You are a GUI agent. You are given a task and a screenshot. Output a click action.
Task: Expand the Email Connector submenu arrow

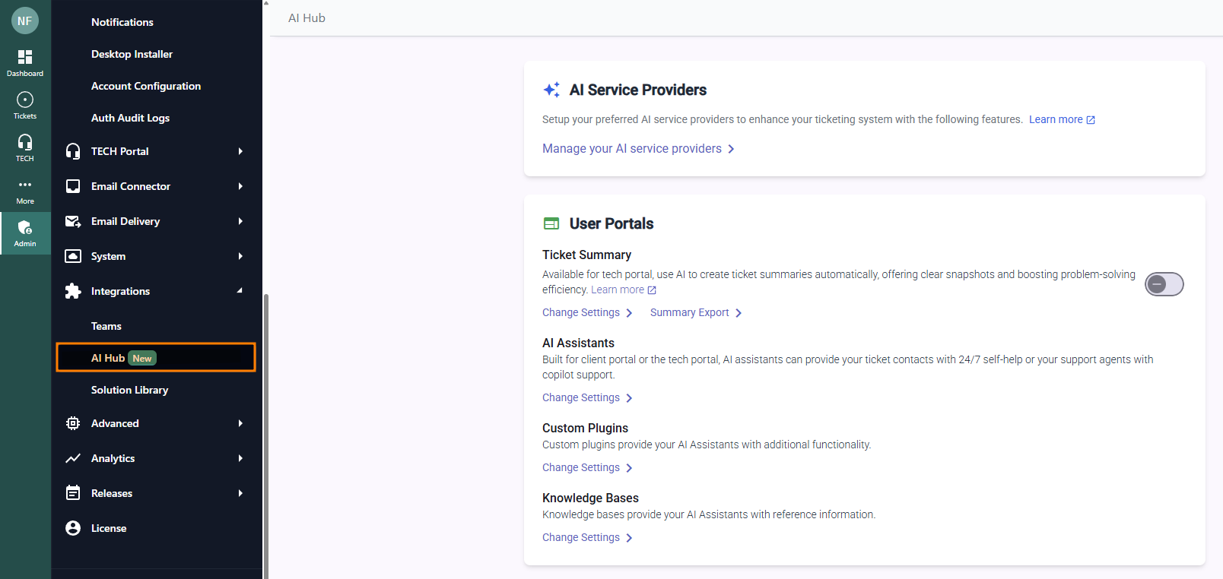pyautogui.click(x=240, y=186)
